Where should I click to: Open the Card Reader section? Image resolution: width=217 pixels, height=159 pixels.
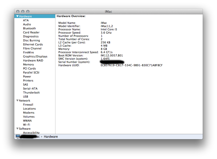click(x=31, y=32)
